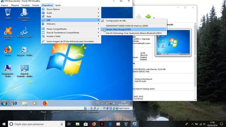Viewport: 226px width, 127px height.
Task: Select the Imagens - Atalho desktop icon
Action: pos(24,51)
